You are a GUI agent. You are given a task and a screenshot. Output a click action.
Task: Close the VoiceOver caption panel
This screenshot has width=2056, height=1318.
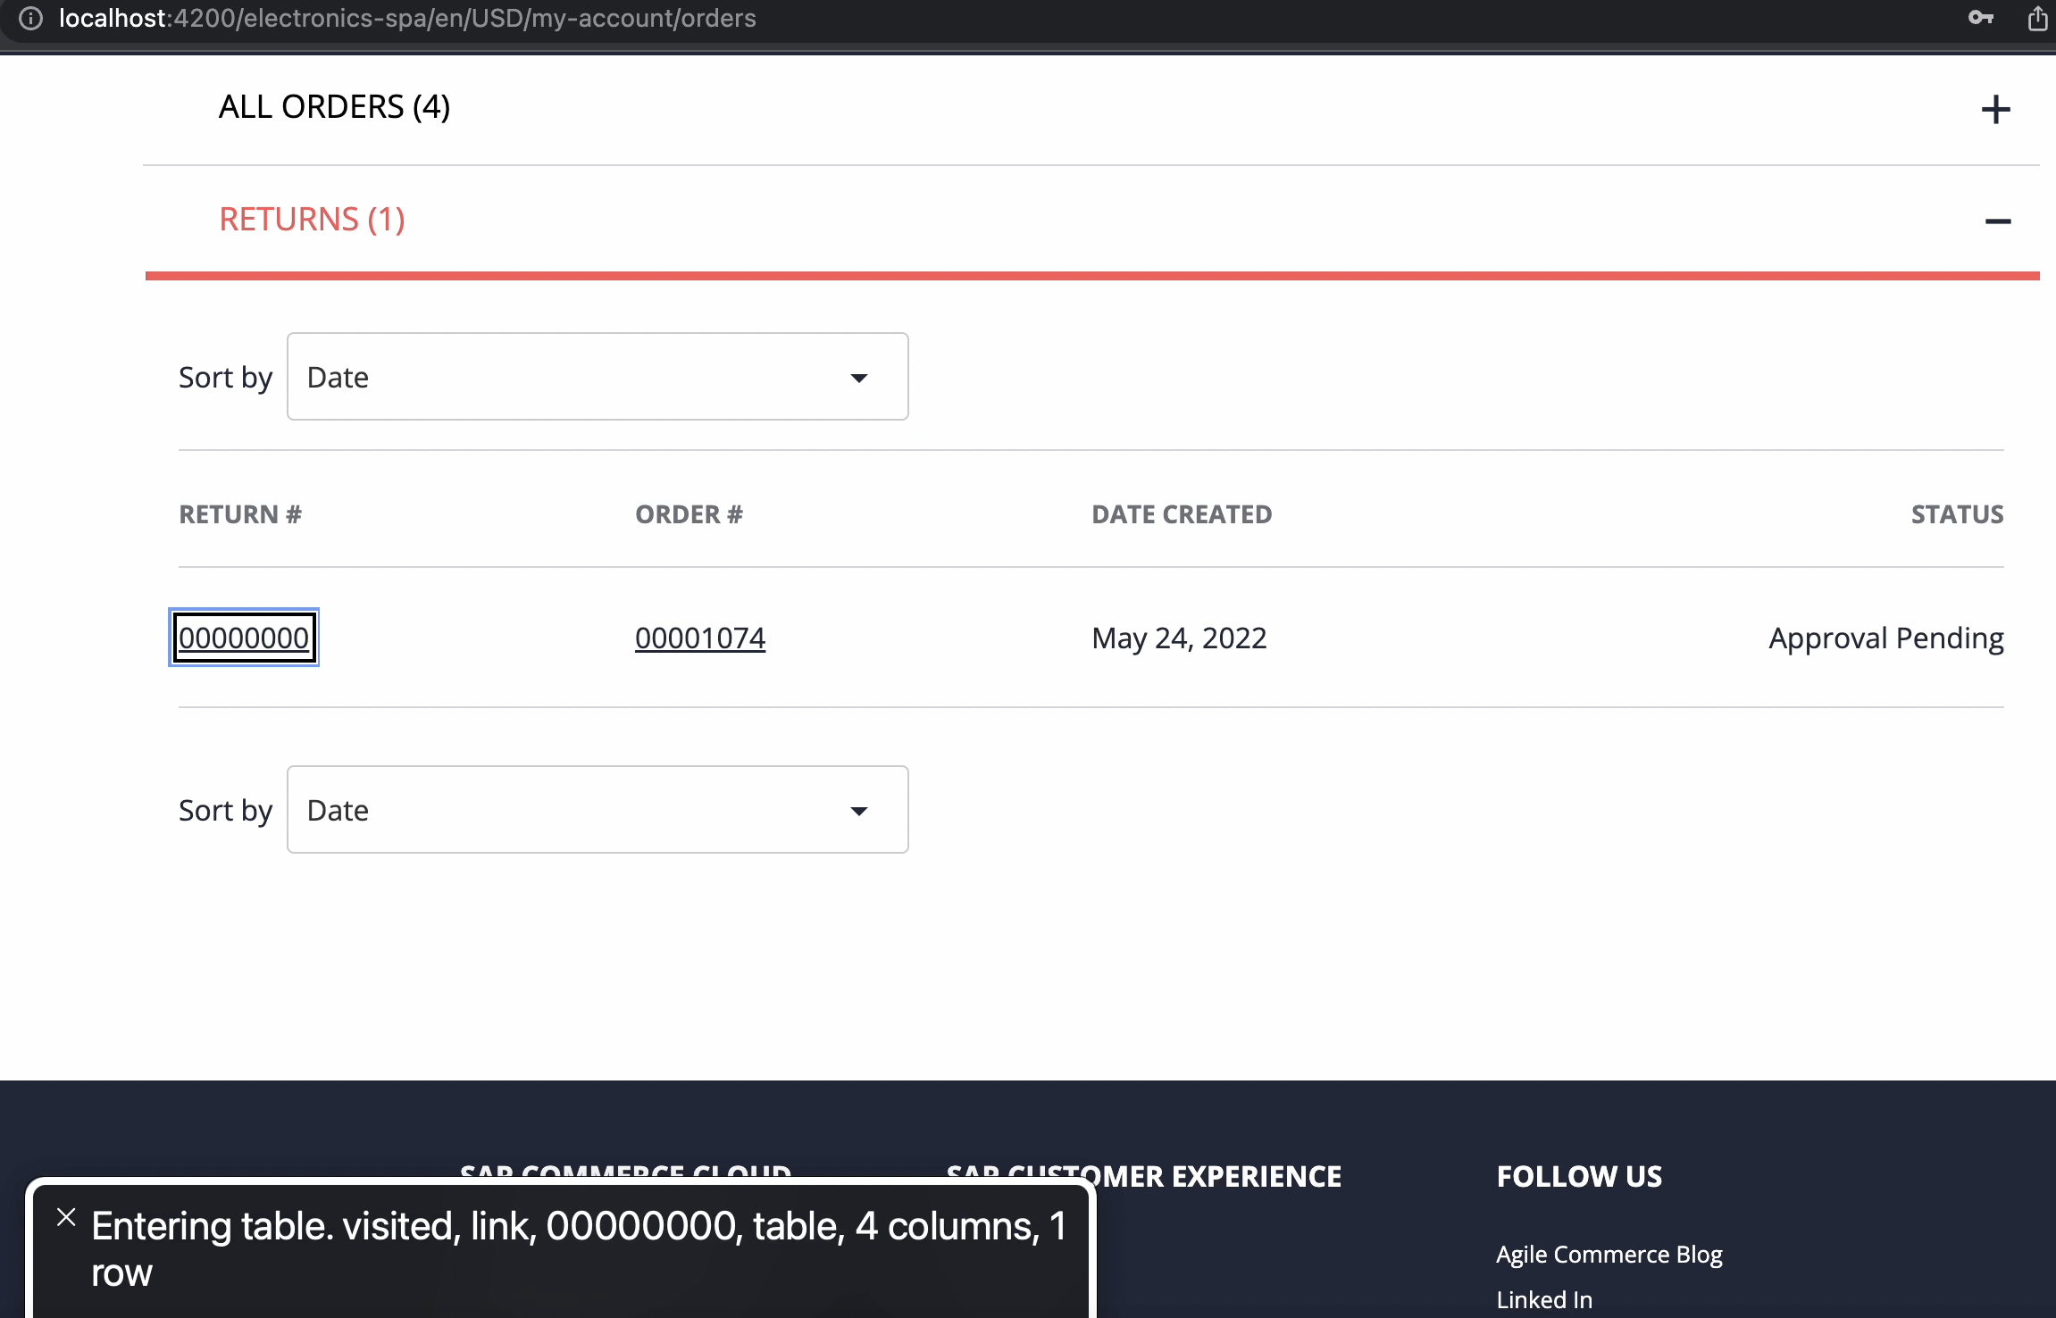tap(66, 1216)
